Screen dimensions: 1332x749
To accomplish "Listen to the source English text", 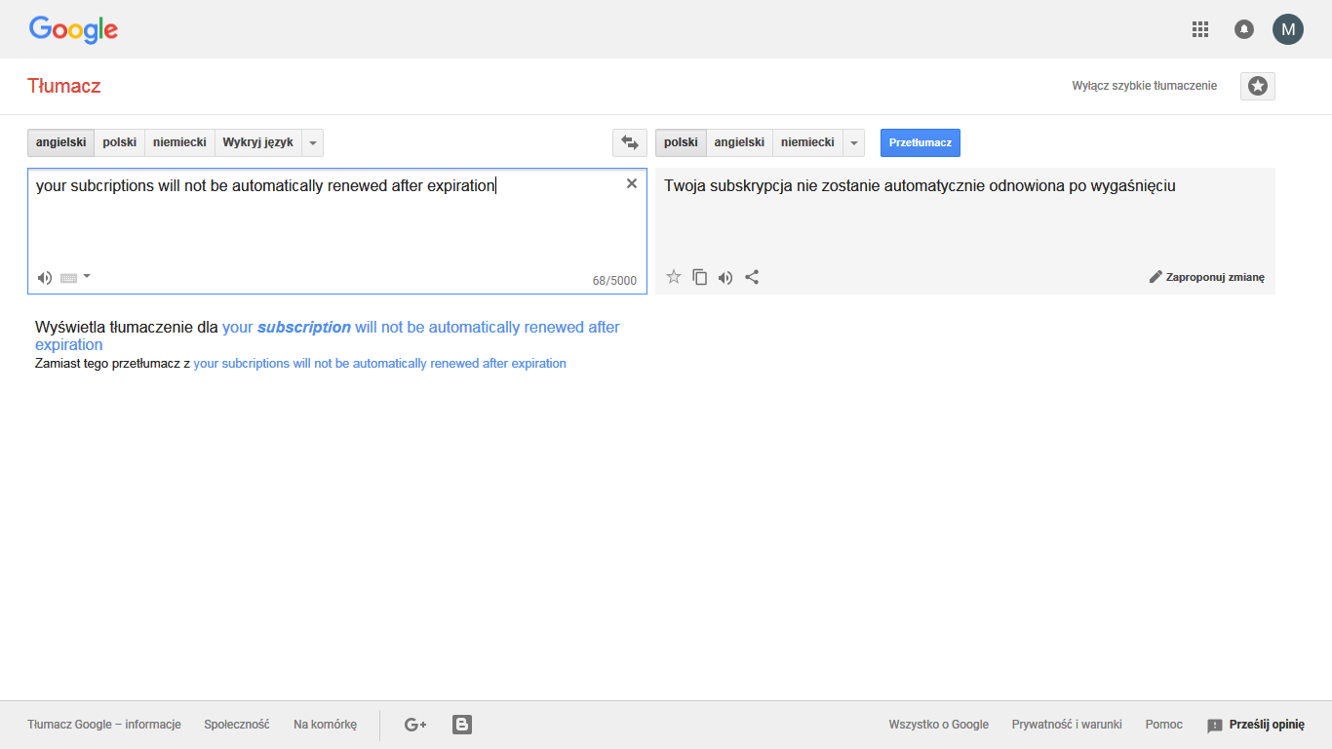I will click(x=45, y=278).
